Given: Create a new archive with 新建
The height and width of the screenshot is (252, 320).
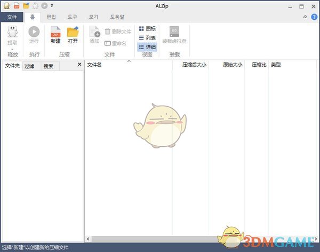Looking at the screenshot, I should pyautogui.click(x=55, y=35).
